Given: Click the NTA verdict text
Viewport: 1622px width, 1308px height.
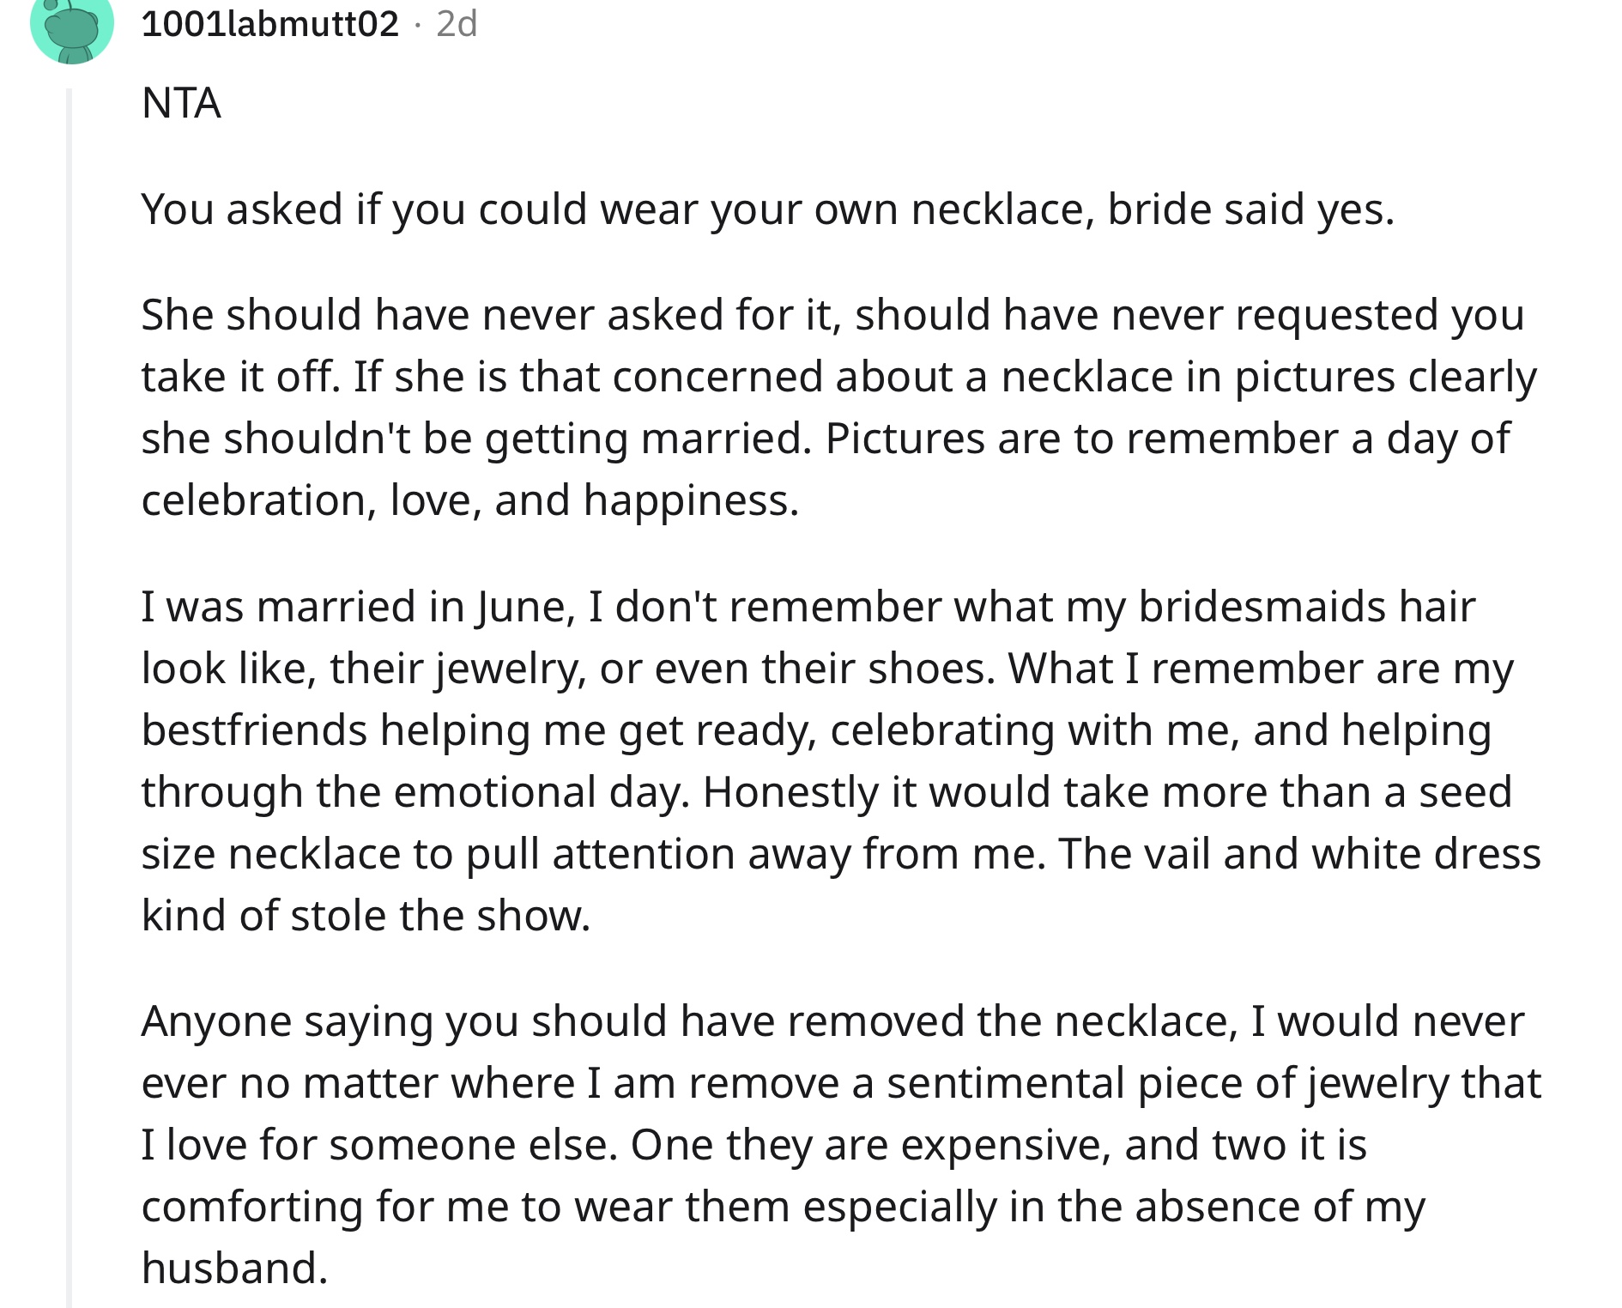Looking at the screenshot, I should 181,103.
